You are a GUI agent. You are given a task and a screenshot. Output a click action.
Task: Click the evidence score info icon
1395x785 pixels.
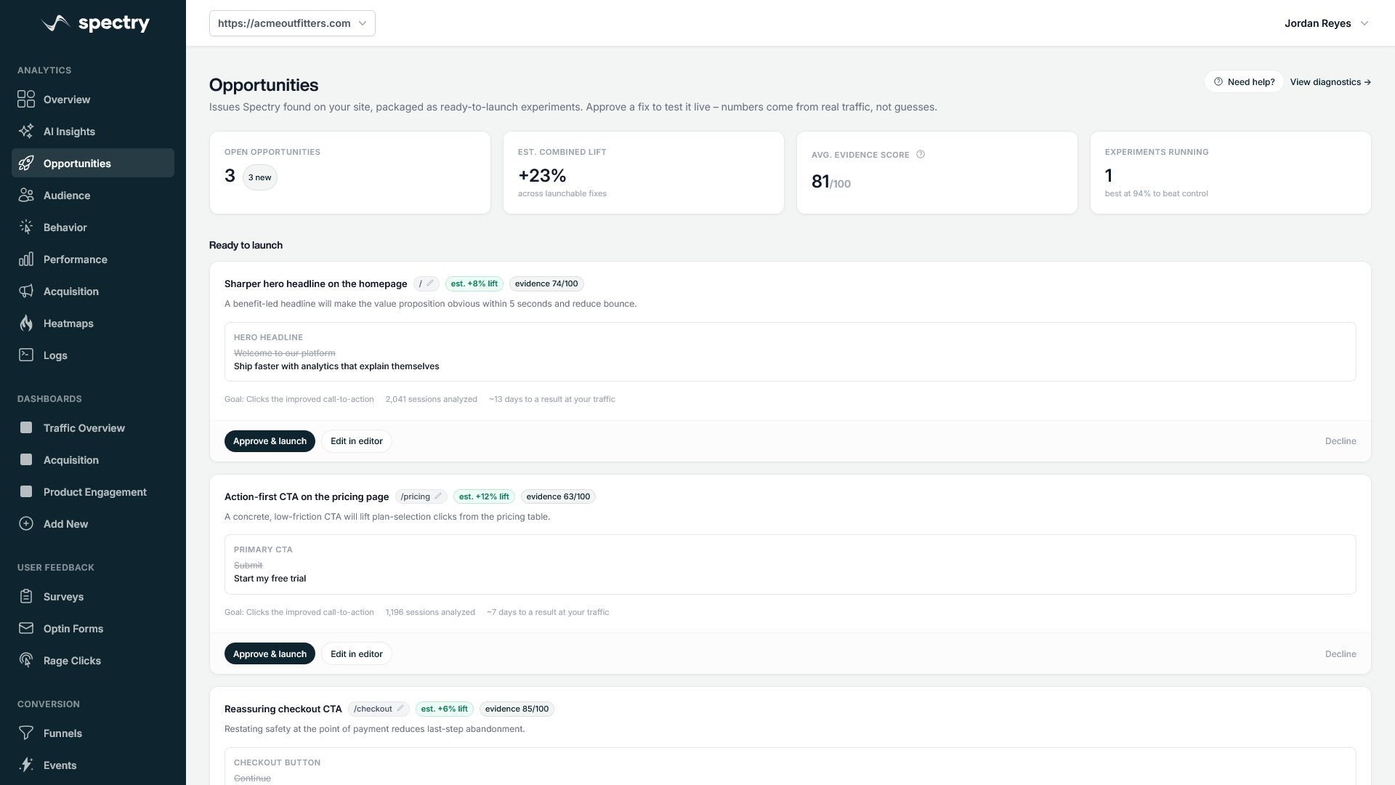pos(921,155)
